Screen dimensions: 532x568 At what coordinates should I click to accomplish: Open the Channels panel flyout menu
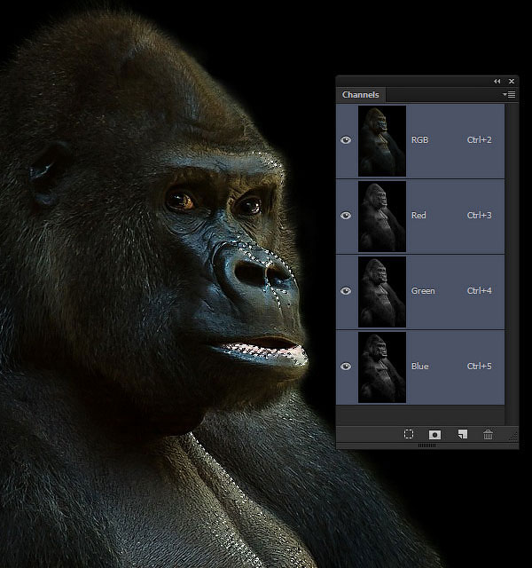[x=509, y=95]
